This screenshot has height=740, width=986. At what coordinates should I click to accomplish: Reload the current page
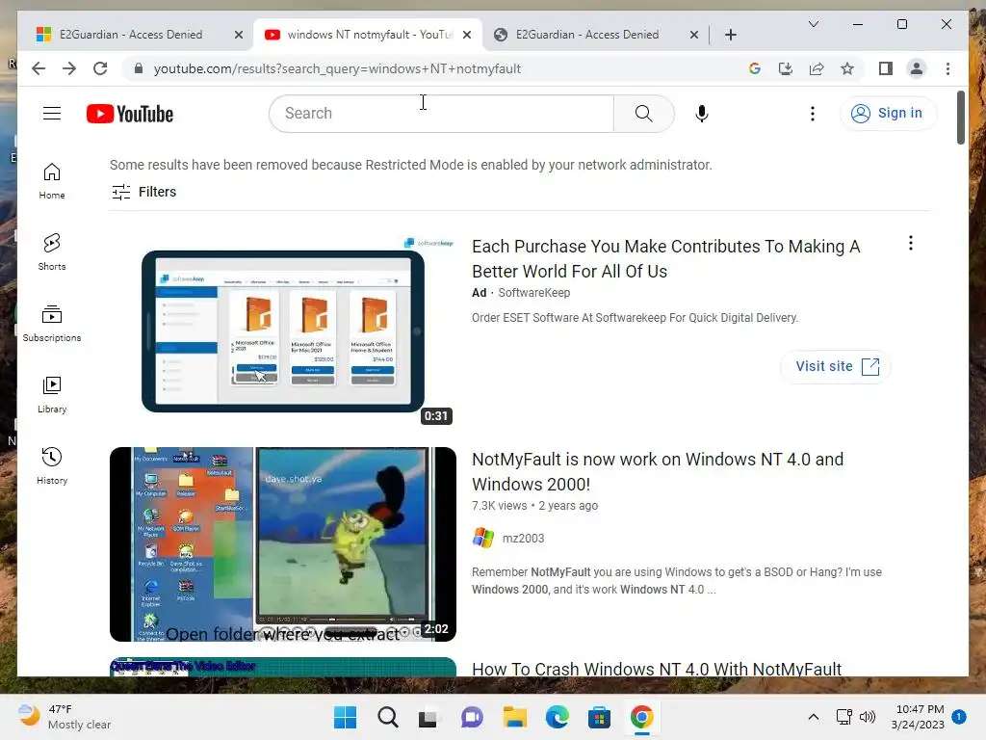pos(100,68)
